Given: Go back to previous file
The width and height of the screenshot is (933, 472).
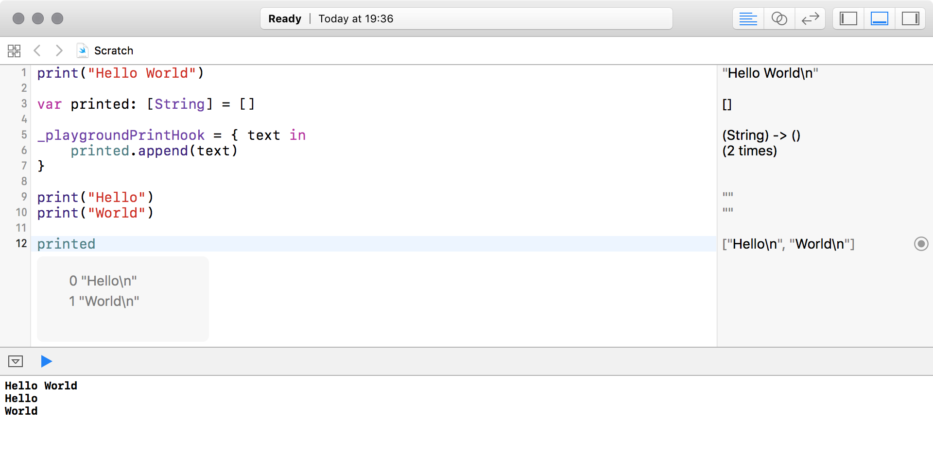Looking at the screenshot, I should [x=37, y=51].
